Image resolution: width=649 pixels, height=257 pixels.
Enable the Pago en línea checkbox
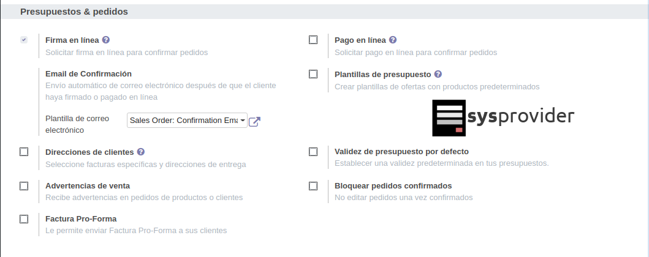(x=313, y=40)
